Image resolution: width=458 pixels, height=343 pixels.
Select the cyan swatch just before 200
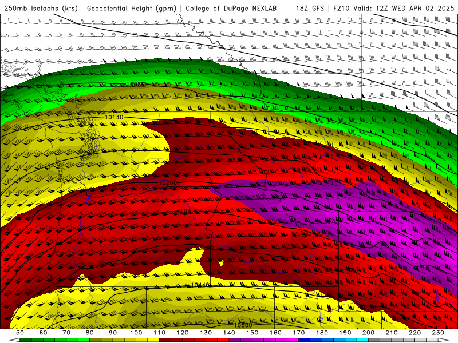point(362,340)
